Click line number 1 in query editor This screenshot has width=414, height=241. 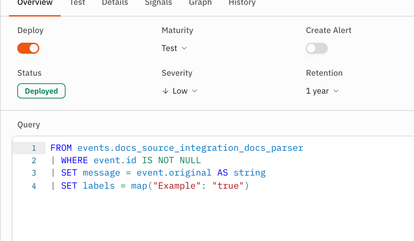click(x=34, y=148)
